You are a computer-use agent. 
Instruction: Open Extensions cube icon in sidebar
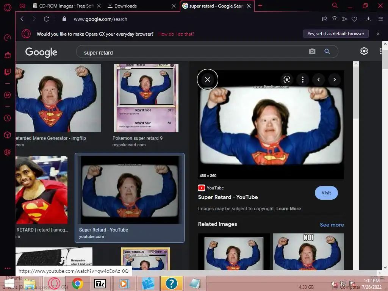[x=8, y=135]
